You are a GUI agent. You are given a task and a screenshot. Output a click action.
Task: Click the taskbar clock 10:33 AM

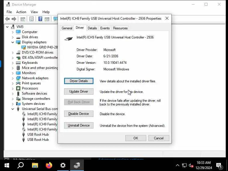203,163
